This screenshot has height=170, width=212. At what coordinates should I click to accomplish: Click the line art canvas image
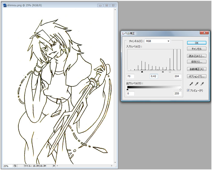click(58, 86)
